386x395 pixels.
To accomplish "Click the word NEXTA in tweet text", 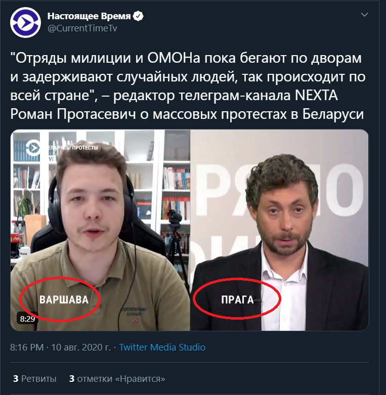I will 316,96.
